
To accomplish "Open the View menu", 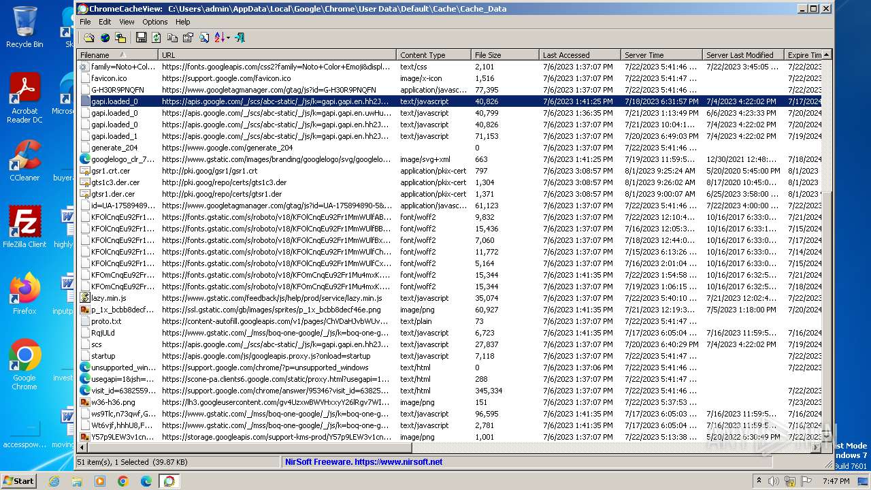I will [127, 22].
